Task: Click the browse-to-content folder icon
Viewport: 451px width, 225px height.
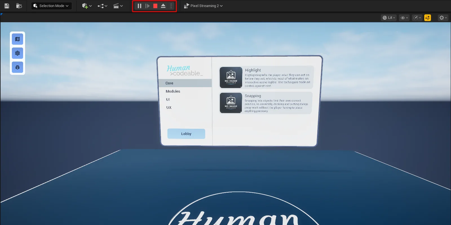Action: (19, 6)
